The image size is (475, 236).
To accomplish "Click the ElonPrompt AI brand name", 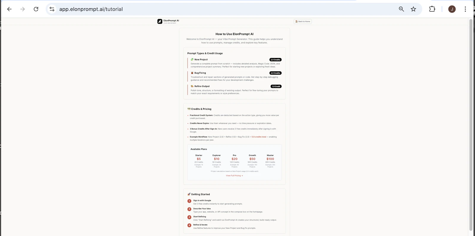I will click(171, 20).
